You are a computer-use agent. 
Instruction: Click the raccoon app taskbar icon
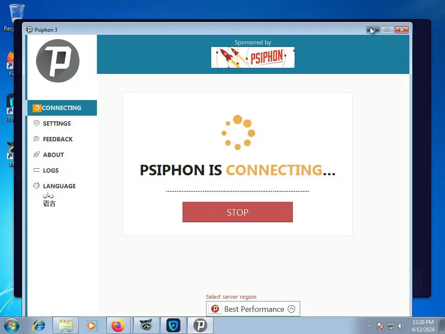(146, 325)
